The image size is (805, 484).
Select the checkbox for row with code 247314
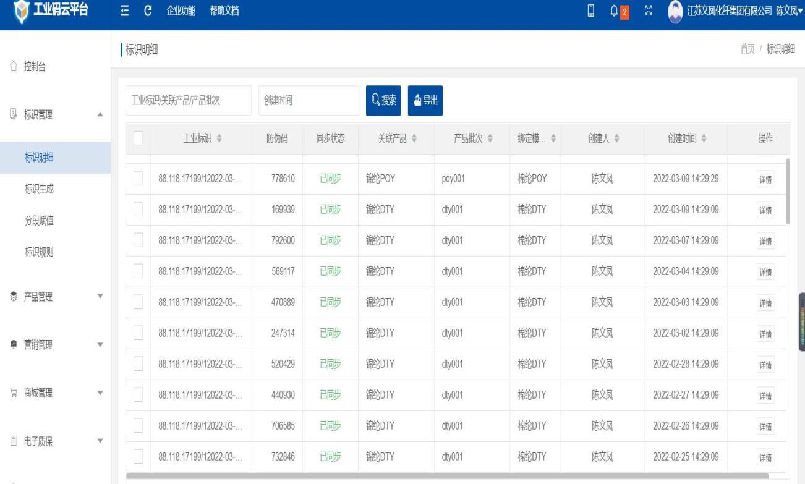(x=138, y=333)
